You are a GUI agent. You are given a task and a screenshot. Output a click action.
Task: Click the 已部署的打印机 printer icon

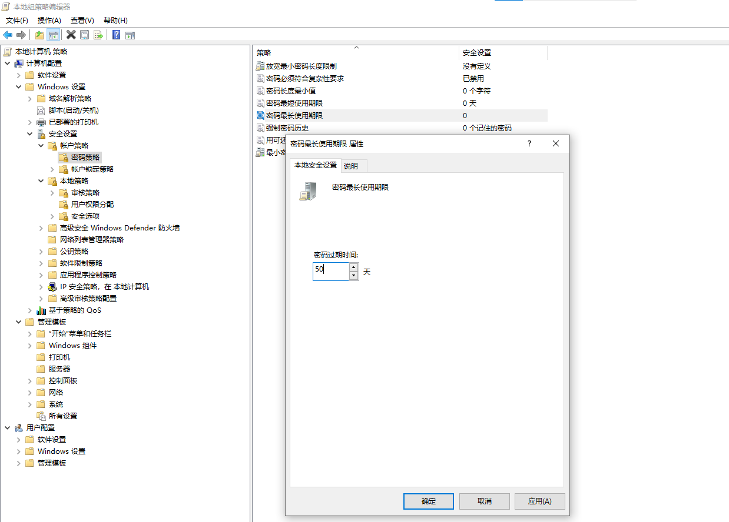tap(41, 122)
